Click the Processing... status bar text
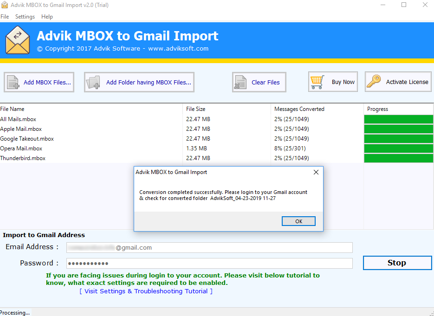Image resolution: width=434 pixels, height=316 pixels. (15, 313)
